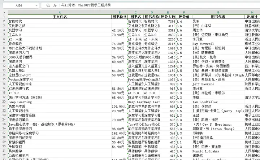Select cell 百面机器学习 in column A

coord(60,156)
